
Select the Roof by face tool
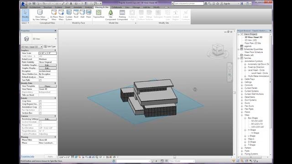click(x=76, y=14)
